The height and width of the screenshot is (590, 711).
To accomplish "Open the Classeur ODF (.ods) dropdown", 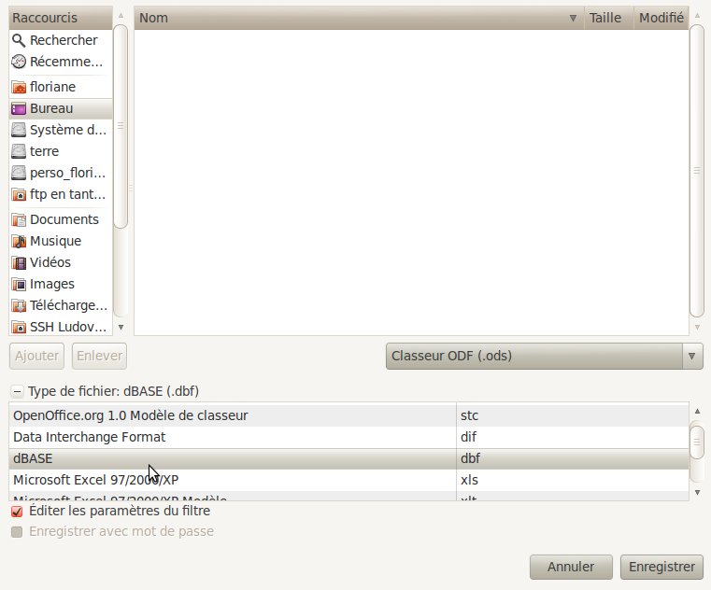I will click(544, 356).
